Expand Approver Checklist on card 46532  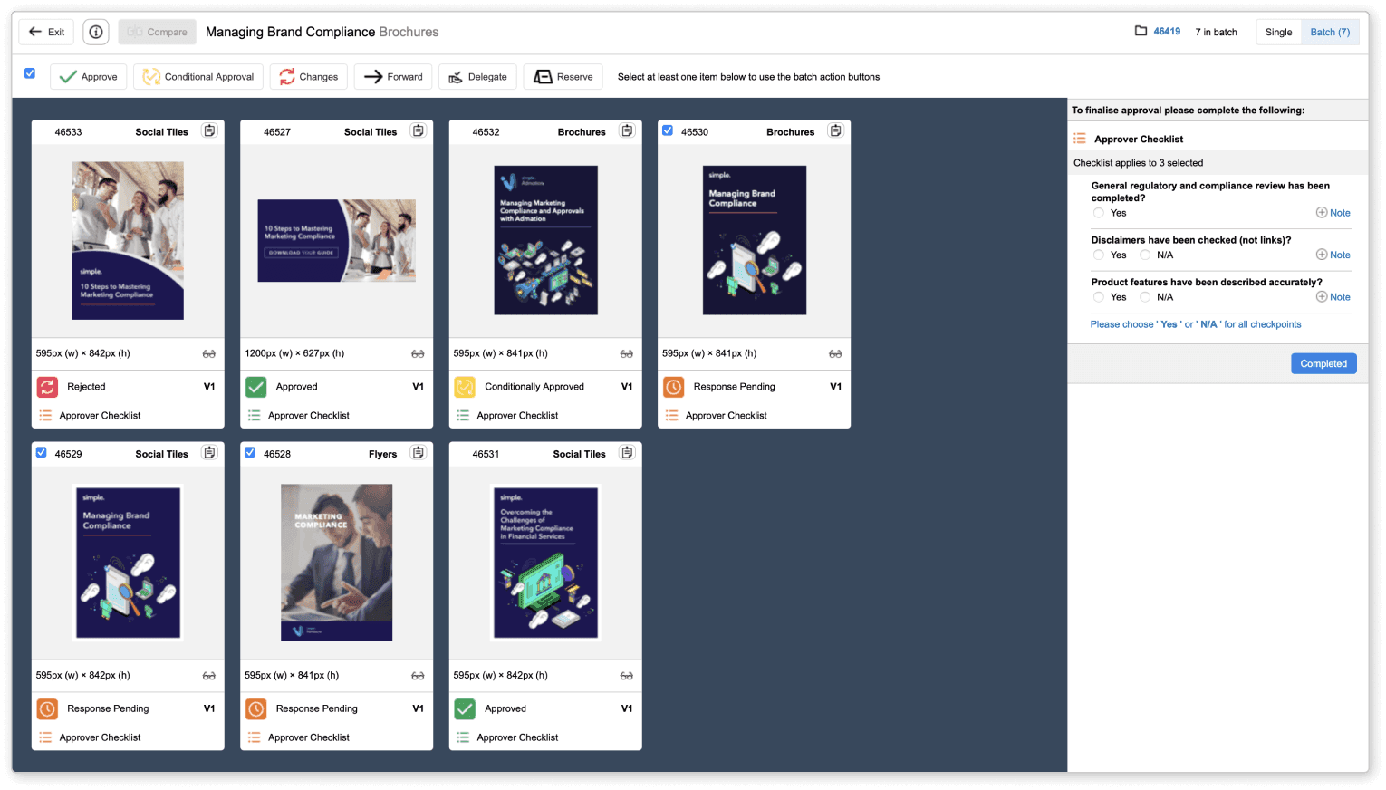tap(517, 415)
